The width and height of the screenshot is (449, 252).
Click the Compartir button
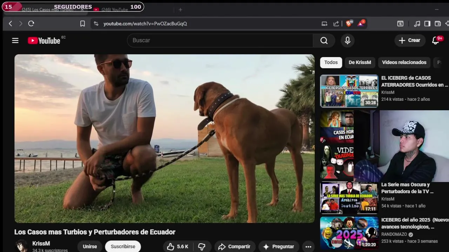tap(234, 247)
